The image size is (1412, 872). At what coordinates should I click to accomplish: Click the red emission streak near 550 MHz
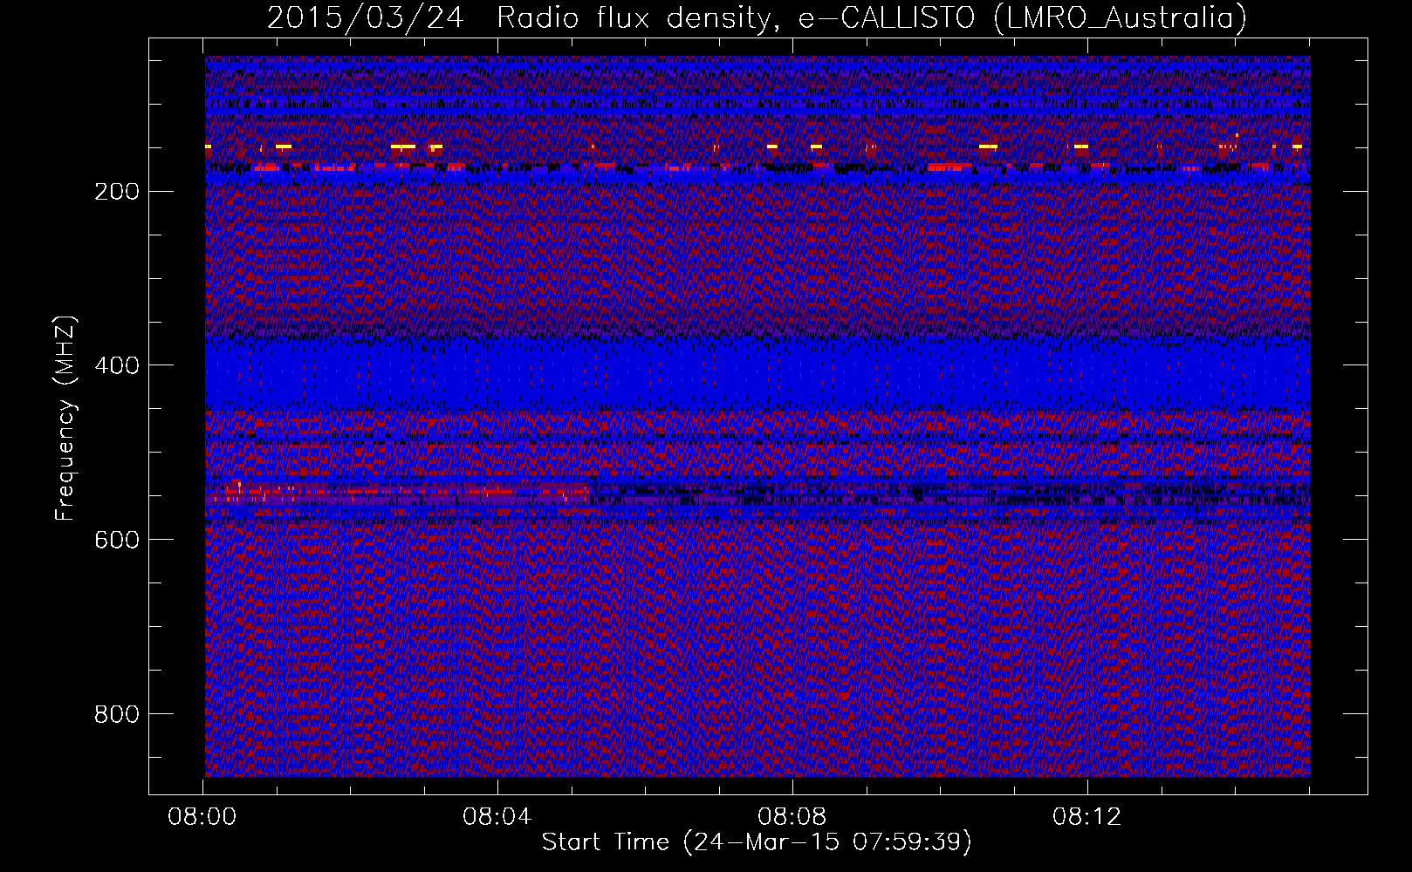point(397,494)
